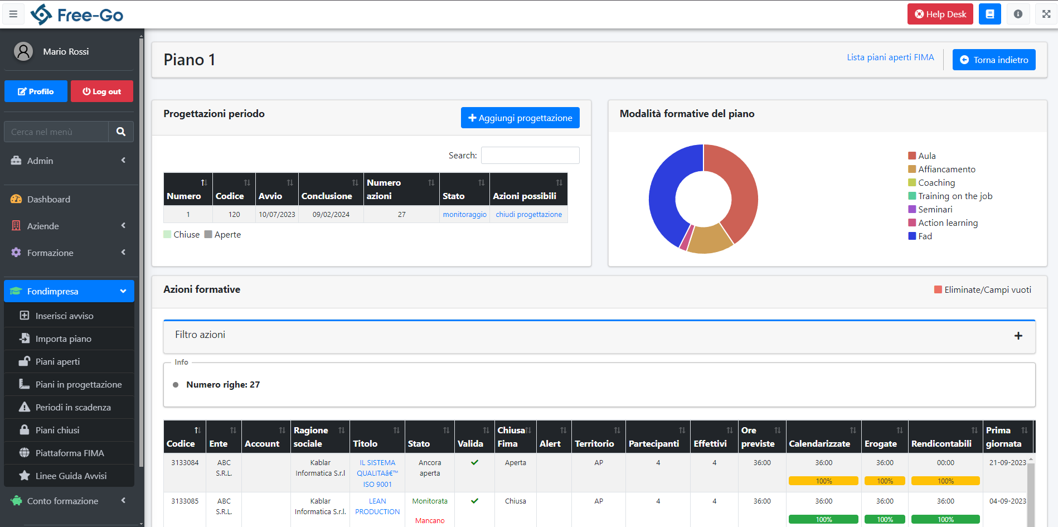Click the Piani chiusi closed lock icon
1058x527 pixels.
click(25, 430)
